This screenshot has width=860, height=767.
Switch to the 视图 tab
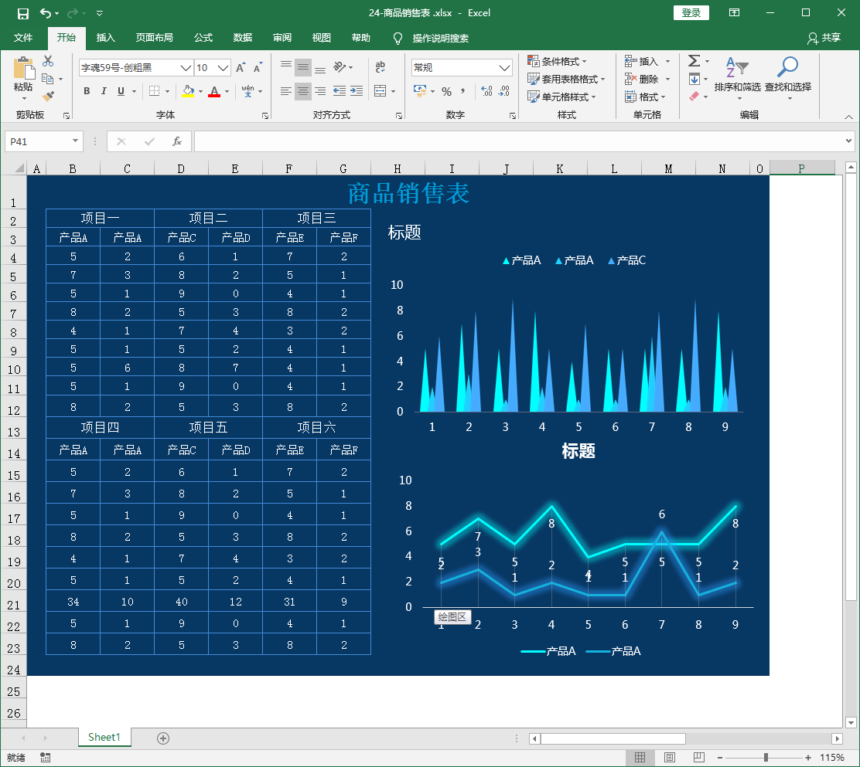click(x=322, y=38)
